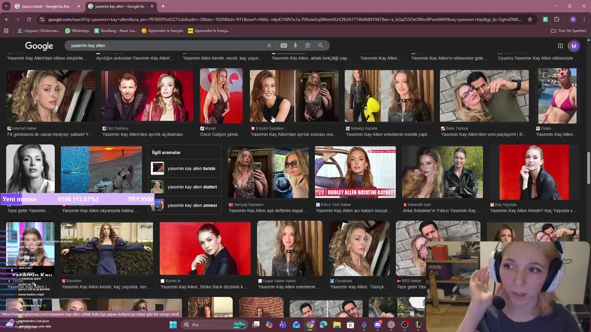Focus the browser address bar URL

285,19
